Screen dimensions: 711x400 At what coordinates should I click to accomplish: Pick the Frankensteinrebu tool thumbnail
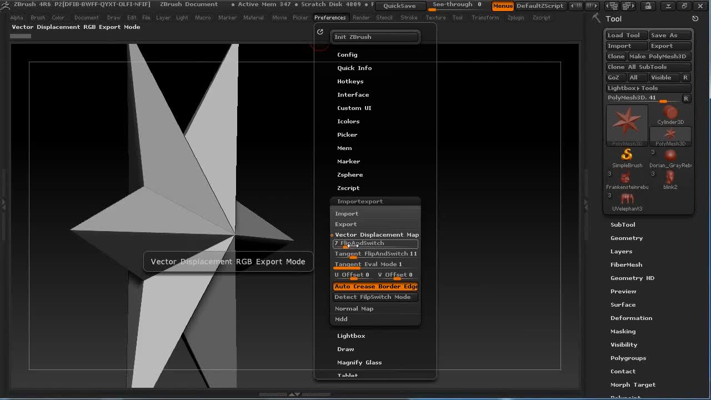pos(627,180)
